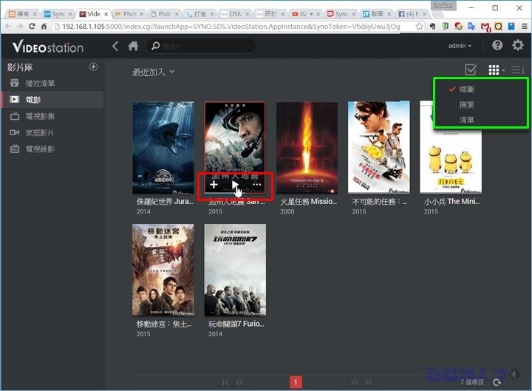Open the help question mark icon
532x391 pixels.
pos(497,46)
